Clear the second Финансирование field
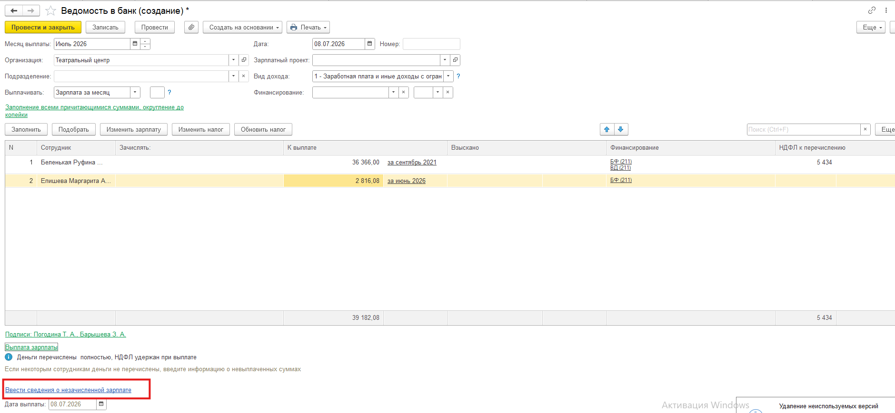The height and width of the screenshot is (413, 895). pyautogui.click(x=447, y=92)
